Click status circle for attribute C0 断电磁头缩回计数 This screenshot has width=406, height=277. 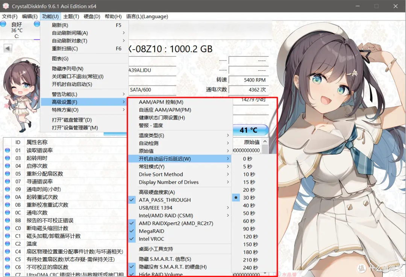8,228
